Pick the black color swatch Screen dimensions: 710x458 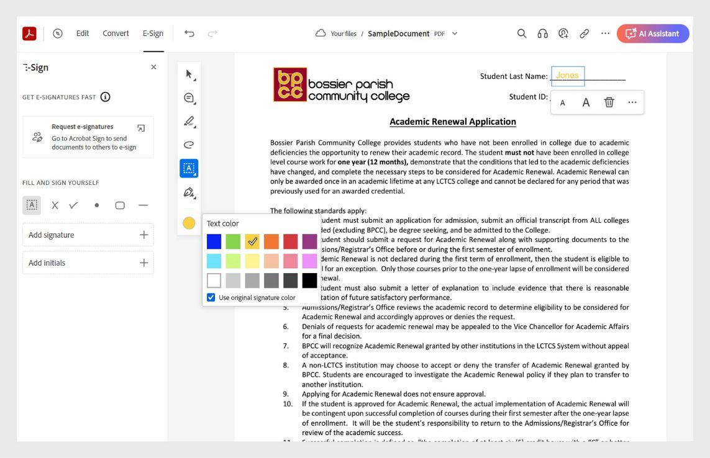(x=310, y=281)
